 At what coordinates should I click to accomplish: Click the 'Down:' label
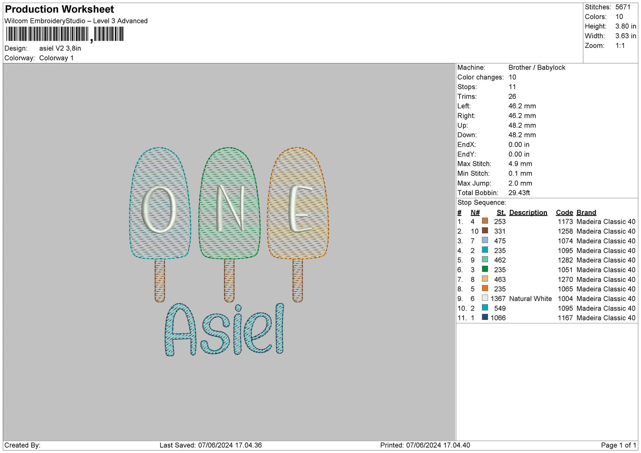(x=467, y=135)
